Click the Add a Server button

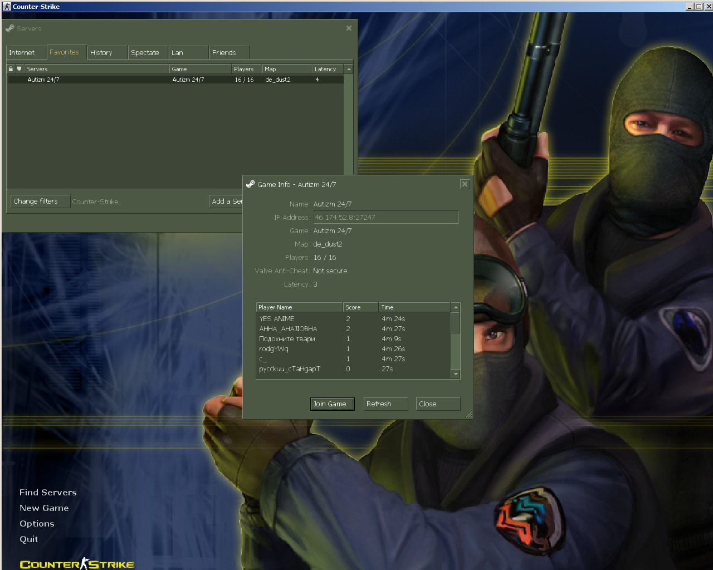click(227, 201)
